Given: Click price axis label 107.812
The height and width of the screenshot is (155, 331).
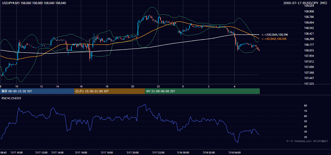Looking at the screenshot, I should tap(309, 61).
